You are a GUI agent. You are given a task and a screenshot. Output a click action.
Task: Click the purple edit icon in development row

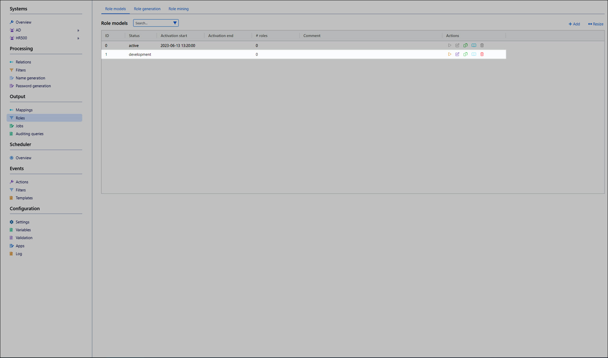click(457, 54)
